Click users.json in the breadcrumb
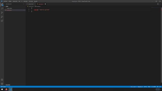Screen dimensions: 162x91 [31, 6]
